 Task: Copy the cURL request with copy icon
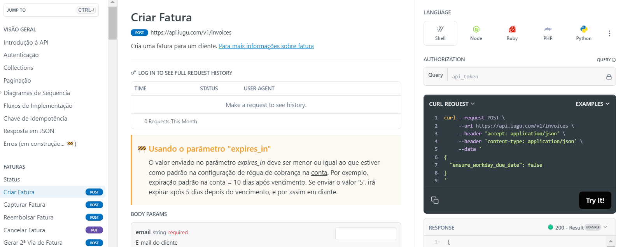435,200
